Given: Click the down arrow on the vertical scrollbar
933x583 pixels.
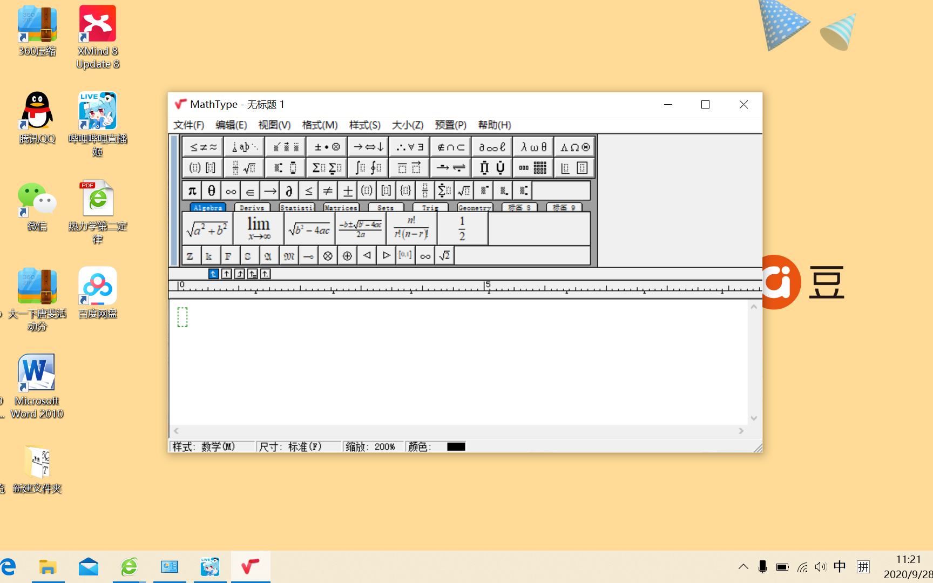Looking at the screenshot, I should (x=754, y=418).
